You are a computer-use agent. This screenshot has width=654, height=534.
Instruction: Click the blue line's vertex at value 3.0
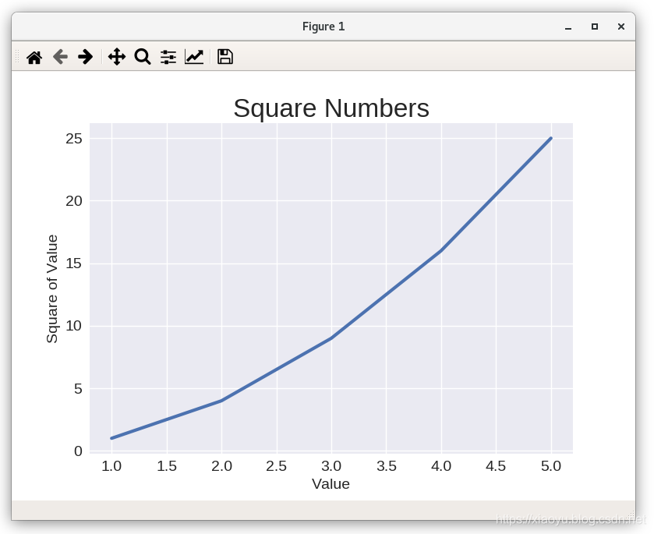(x=331, y=338)
